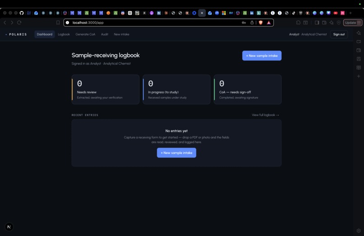Select the Dashboard nav tab
The width and height of the screenshot is (364, 236).
point(45,34)
